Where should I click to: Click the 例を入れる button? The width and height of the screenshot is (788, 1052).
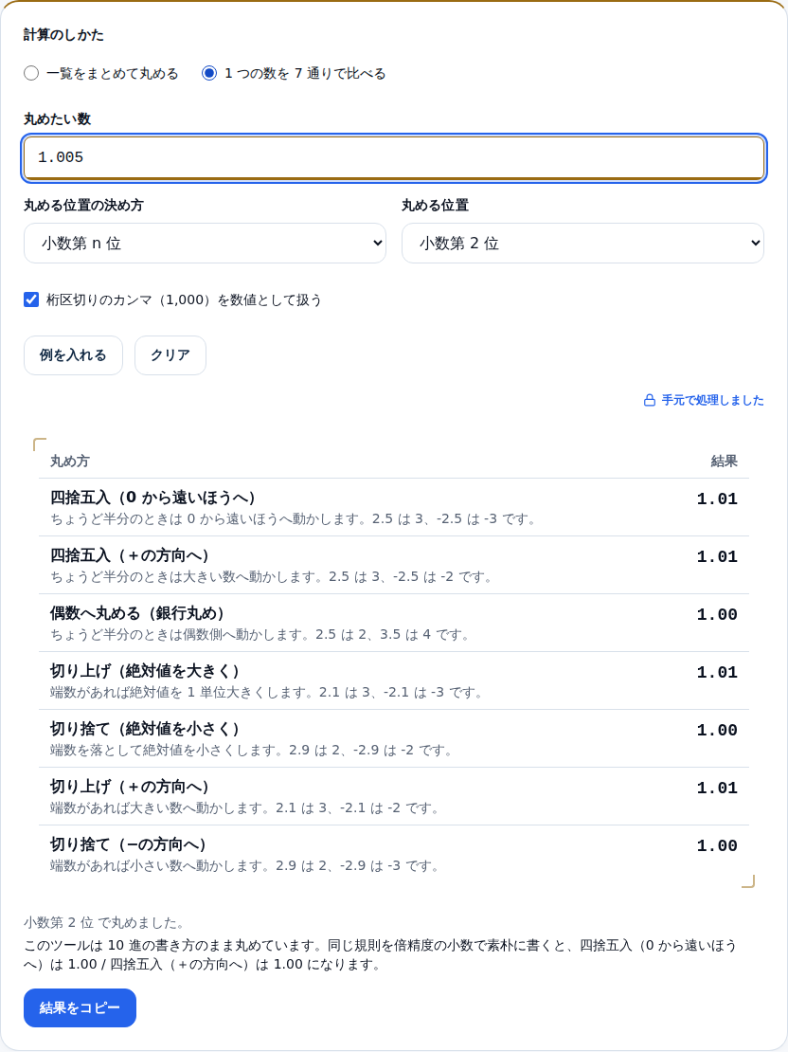[x=73, y=354]
